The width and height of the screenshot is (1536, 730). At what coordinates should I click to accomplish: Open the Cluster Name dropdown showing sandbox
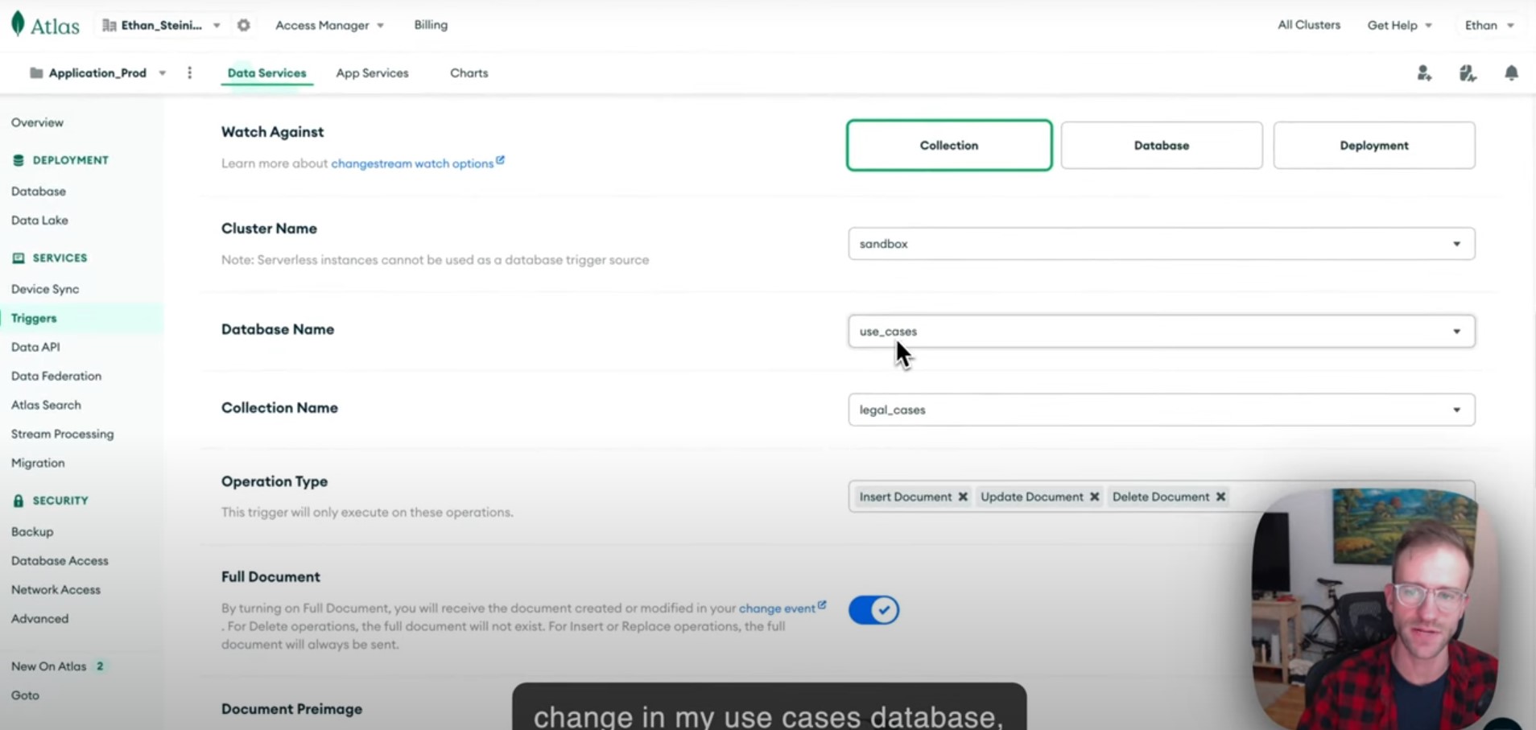pos(1161,244)
